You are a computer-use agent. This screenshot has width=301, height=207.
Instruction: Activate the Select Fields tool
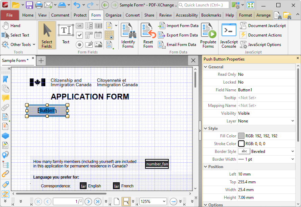point(47,35)
